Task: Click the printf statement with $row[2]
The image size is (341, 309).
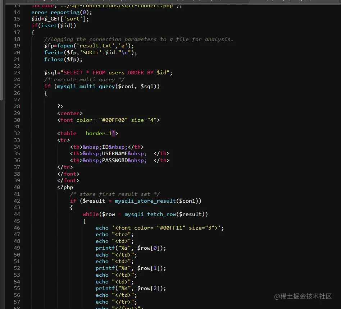Action: [x=131, y=289]
